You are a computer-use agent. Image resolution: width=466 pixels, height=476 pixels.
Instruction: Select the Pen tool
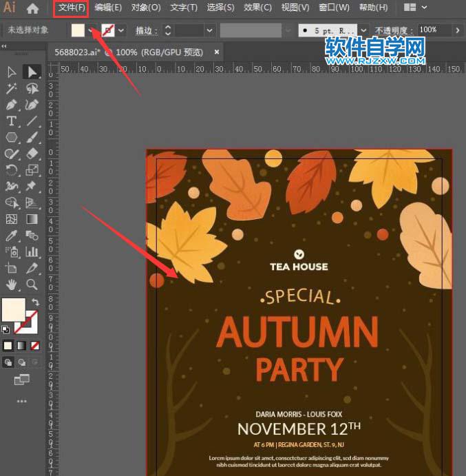[x=12, y=105]
